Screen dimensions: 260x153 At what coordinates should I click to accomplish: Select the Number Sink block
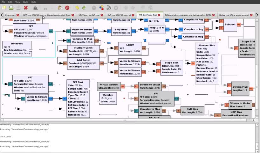tap(207, 63)
